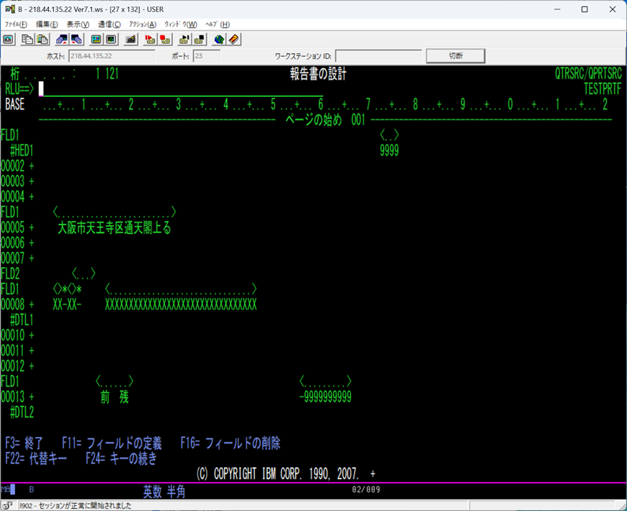The image size is (627, 511).
Task: Click the Copy icon in toolbar
Action: tap(27, 39)
